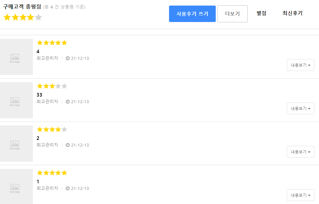Expand 내용보기 for review titled 4
Image resolution: width=319 pixels, height=204 pixels.
point(300,65)
